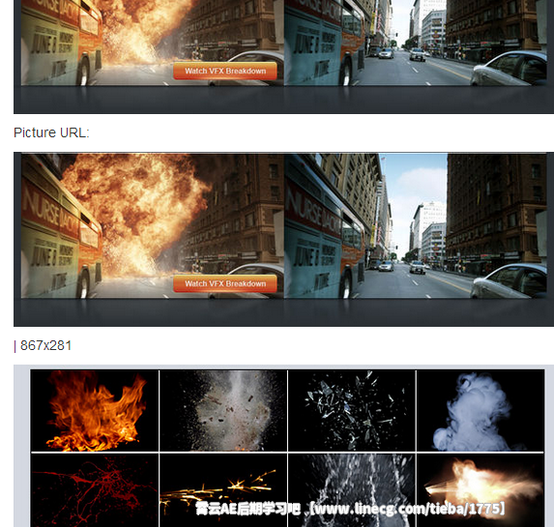The width and height of the screenshot is (554, 527).
Task: Click the upper explosion banner image left half
Action: [153, 43]
